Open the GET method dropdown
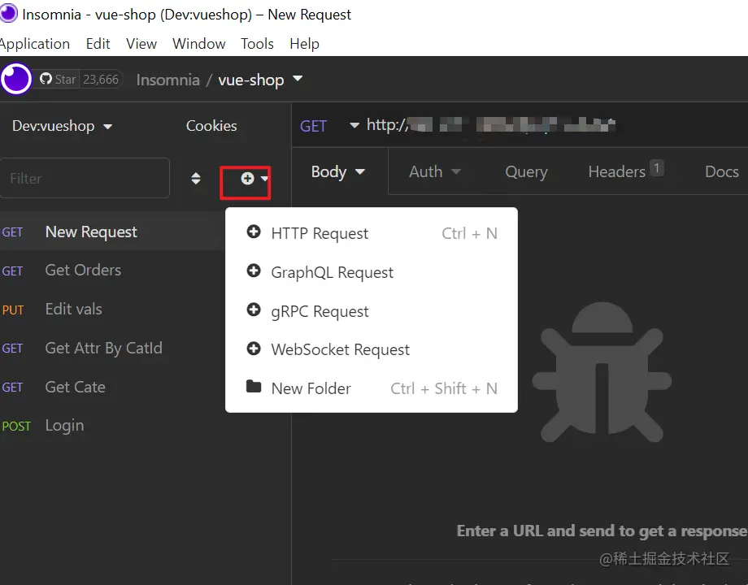 point(329,126)
